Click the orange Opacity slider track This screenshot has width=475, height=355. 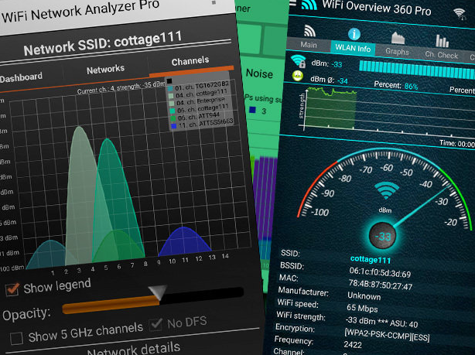pos(111,305)
